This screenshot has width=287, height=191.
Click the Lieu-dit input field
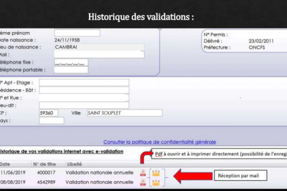84,105
